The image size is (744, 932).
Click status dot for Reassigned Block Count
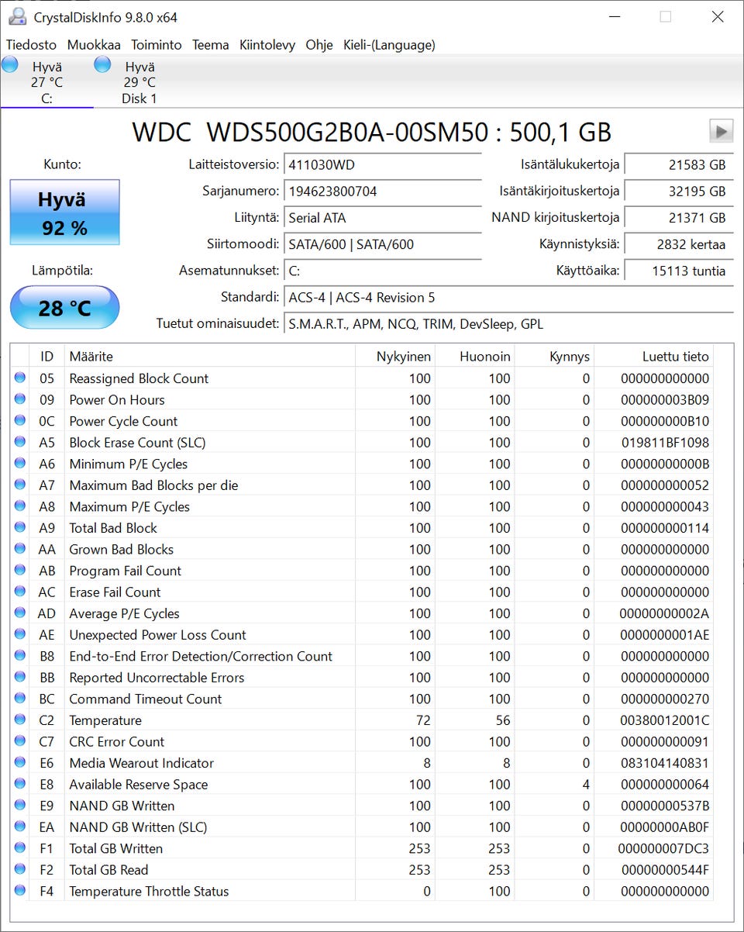[x=20, y=378]
